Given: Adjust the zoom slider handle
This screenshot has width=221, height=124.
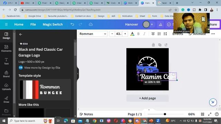Looking at the screenshot, I should click(x=165, y=114).
